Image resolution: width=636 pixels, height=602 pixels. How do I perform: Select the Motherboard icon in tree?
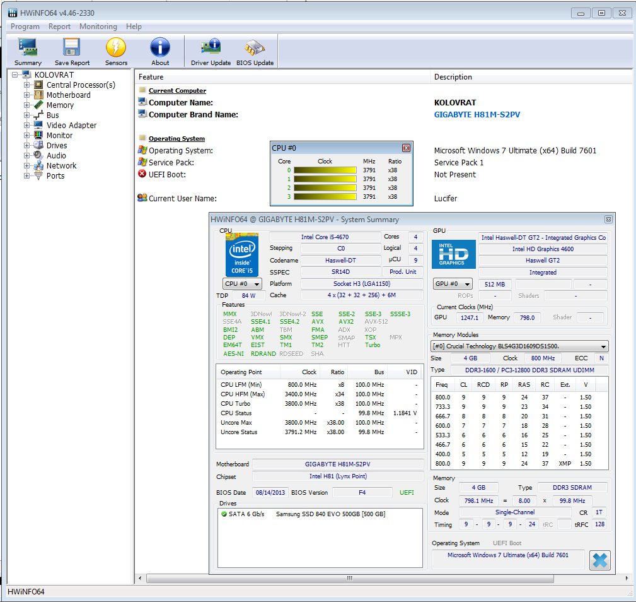38,95
